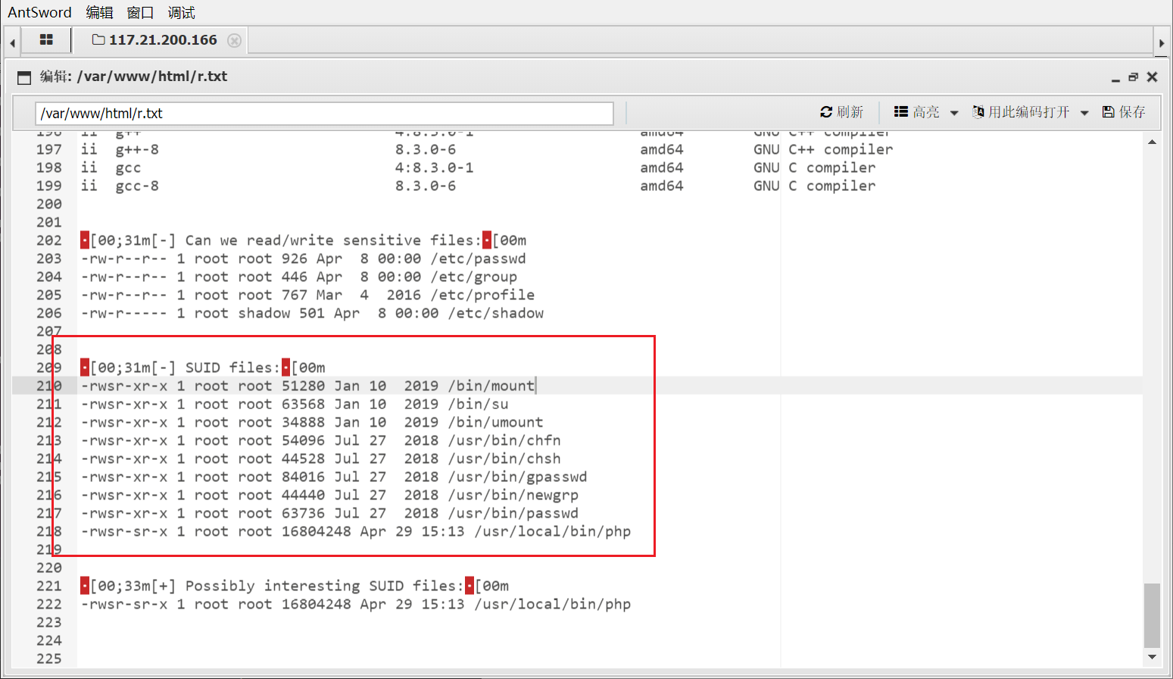Open the AntSword home grid tab
The image size is (1173, 679).
point(46,40)
